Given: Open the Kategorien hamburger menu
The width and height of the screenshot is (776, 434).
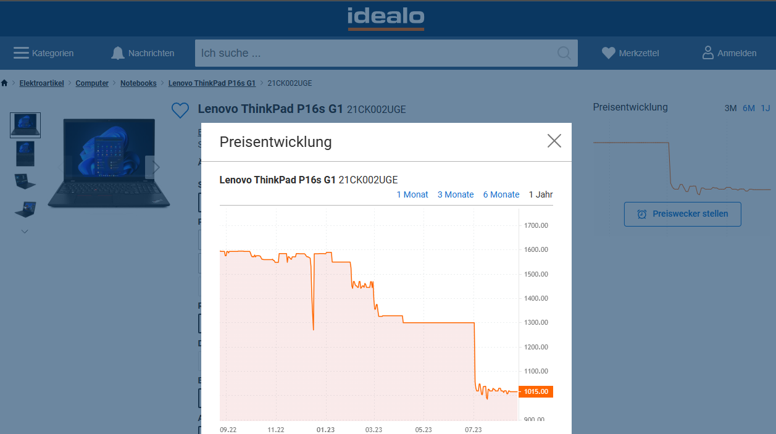Looking at the screenshot, I should coord(22,53).
